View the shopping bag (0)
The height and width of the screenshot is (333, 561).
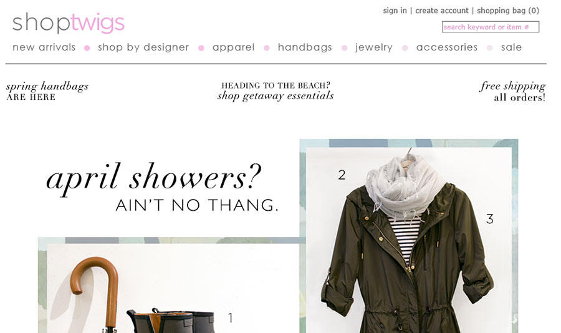pos(507,11)
